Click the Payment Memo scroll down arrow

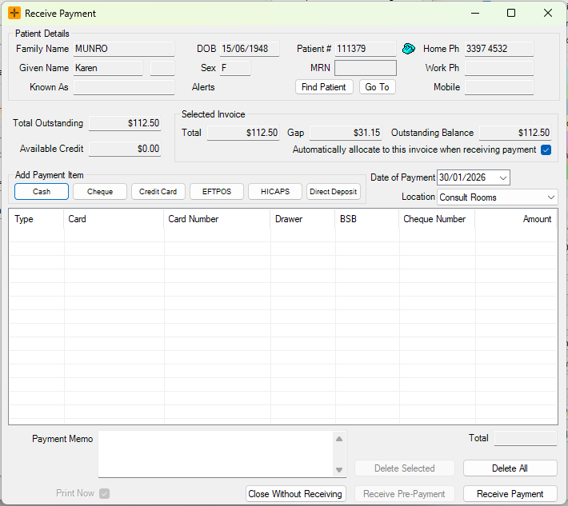pos(339,470)
